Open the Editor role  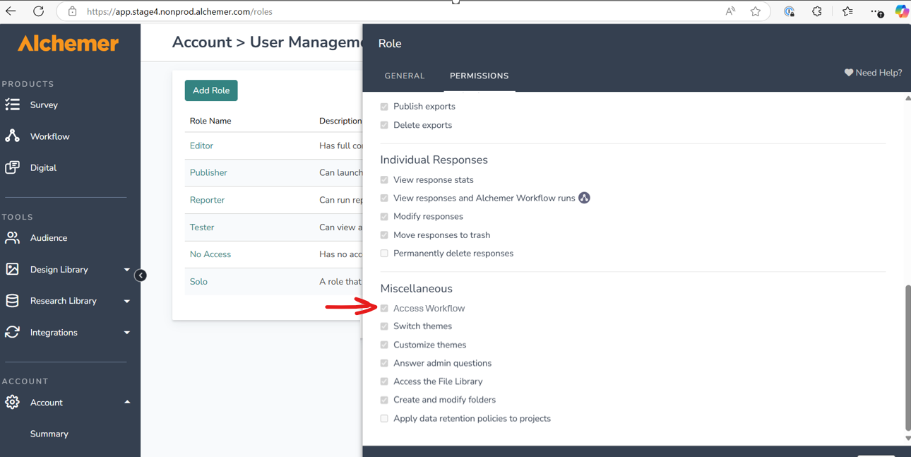[x=201, y=146]
